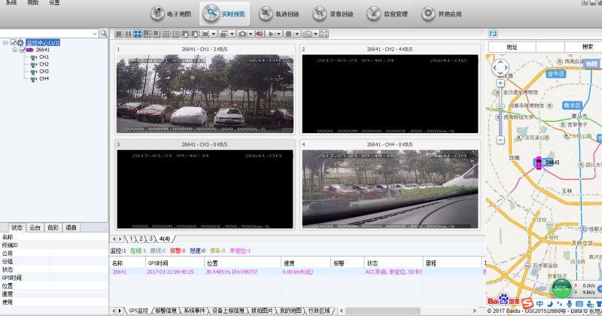Image resolution: width=602 pixels, height=316 pixels.
Task: Select video page tab 2
Action: 141,239
